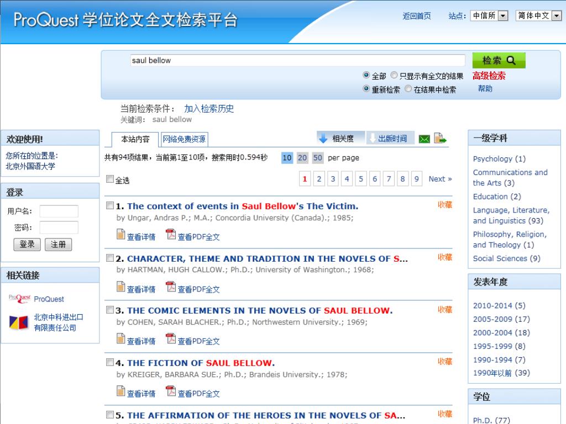This screenshot has width=566, height=424.
Task: Click the detail page icon for result 2
Action: (120, 287)
